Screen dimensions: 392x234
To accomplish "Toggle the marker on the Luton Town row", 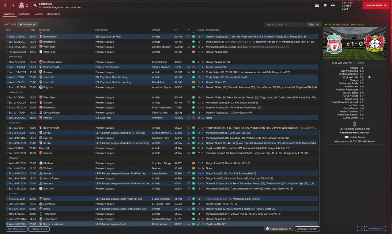I will (7, 219).
